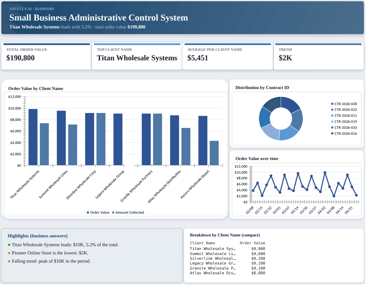Click the Breakdown by Client Name (compact) heading
The width and height of the screenshot is (388, 291).
coord(225,235)
